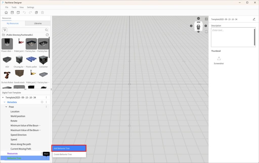The width and height of the screenshot is (259, 163).
Task: Open the navigation cube settings gear icon
Action: pyautogui.click(x=206, y=19)
